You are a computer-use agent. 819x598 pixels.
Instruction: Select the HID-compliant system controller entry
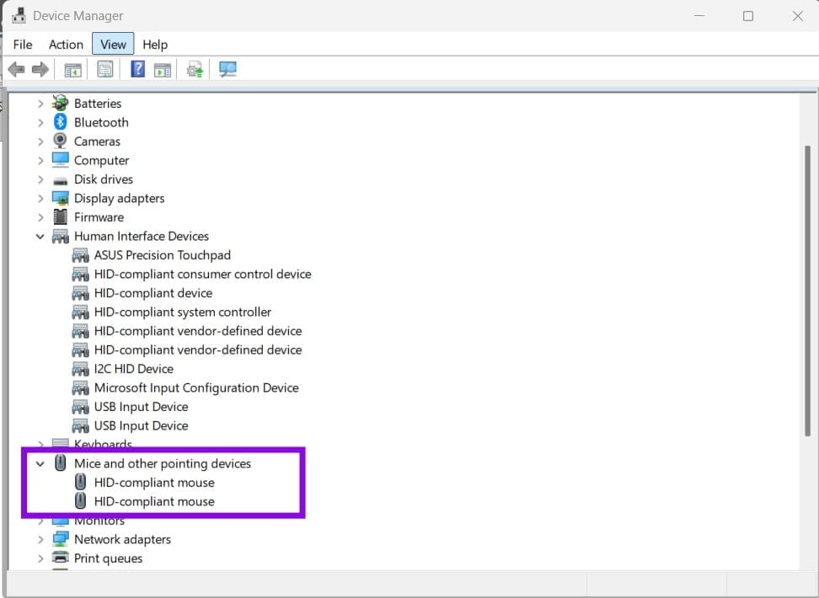[x=182, y=312]
